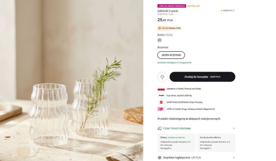Viewport: 276px width, 161px height.
Task: Click the Orlen Paczka delivery icon
Action: 161,102
